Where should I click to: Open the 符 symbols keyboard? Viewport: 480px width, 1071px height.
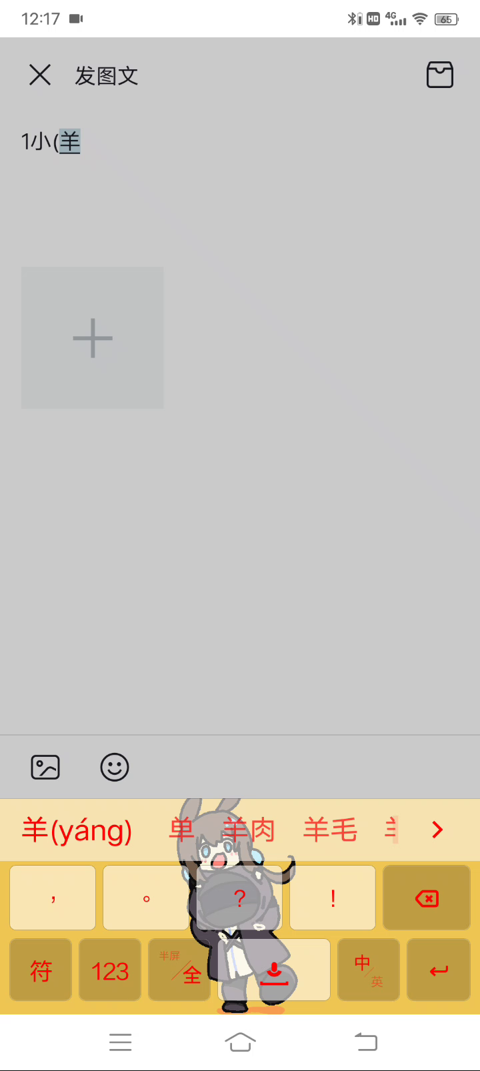[x=41, y=970]
